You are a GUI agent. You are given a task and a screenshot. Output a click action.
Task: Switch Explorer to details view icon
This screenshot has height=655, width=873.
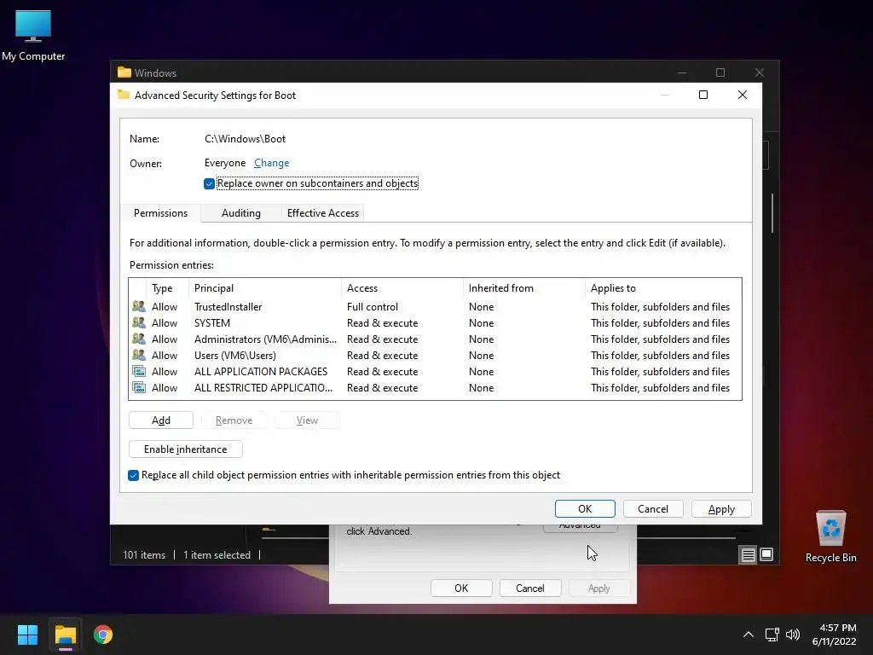click(x=748, y=554)
